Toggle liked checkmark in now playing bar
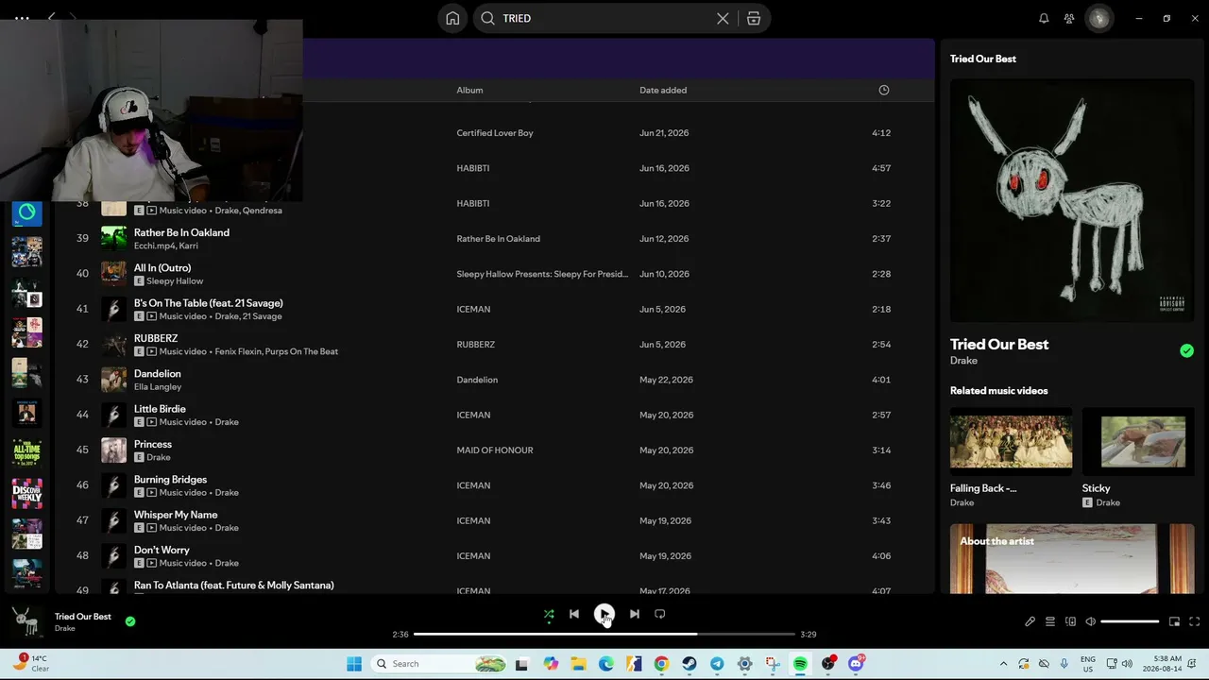Screen dimensions: 1209x680 click(x=130, y=621)
